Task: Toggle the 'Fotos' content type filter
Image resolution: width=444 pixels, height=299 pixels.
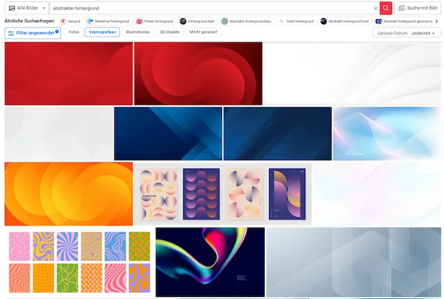Action: click(74, 33)
